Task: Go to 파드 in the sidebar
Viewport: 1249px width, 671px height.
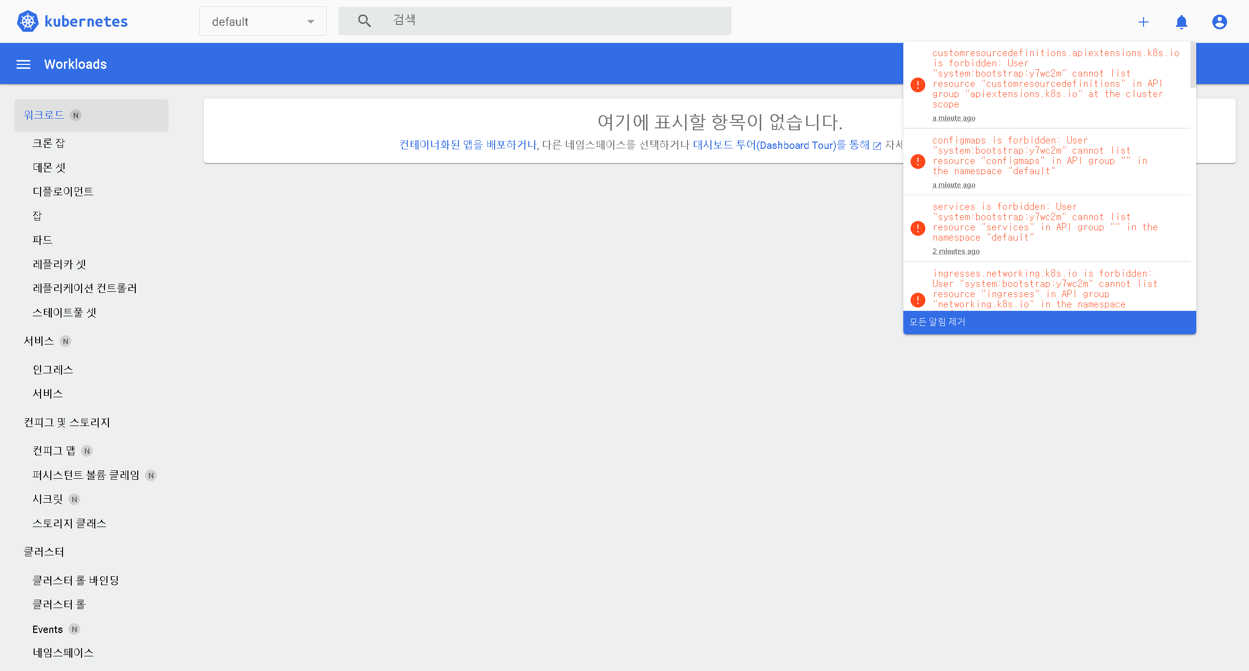Action: (42, 240)
